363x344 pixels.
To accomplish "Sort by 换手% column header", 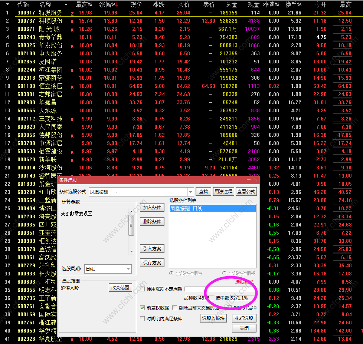I will point(293,4).
